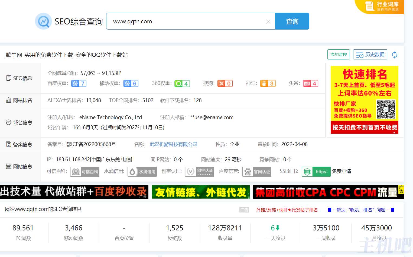Click registrant eName Technology Co., Ltd
This screenshot has height=257, width=413.
tap(110, 118)
